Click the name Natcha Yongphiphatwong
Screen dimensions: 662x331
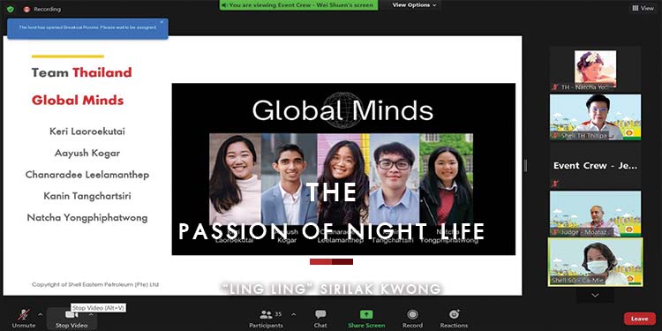tap(87, 218)
